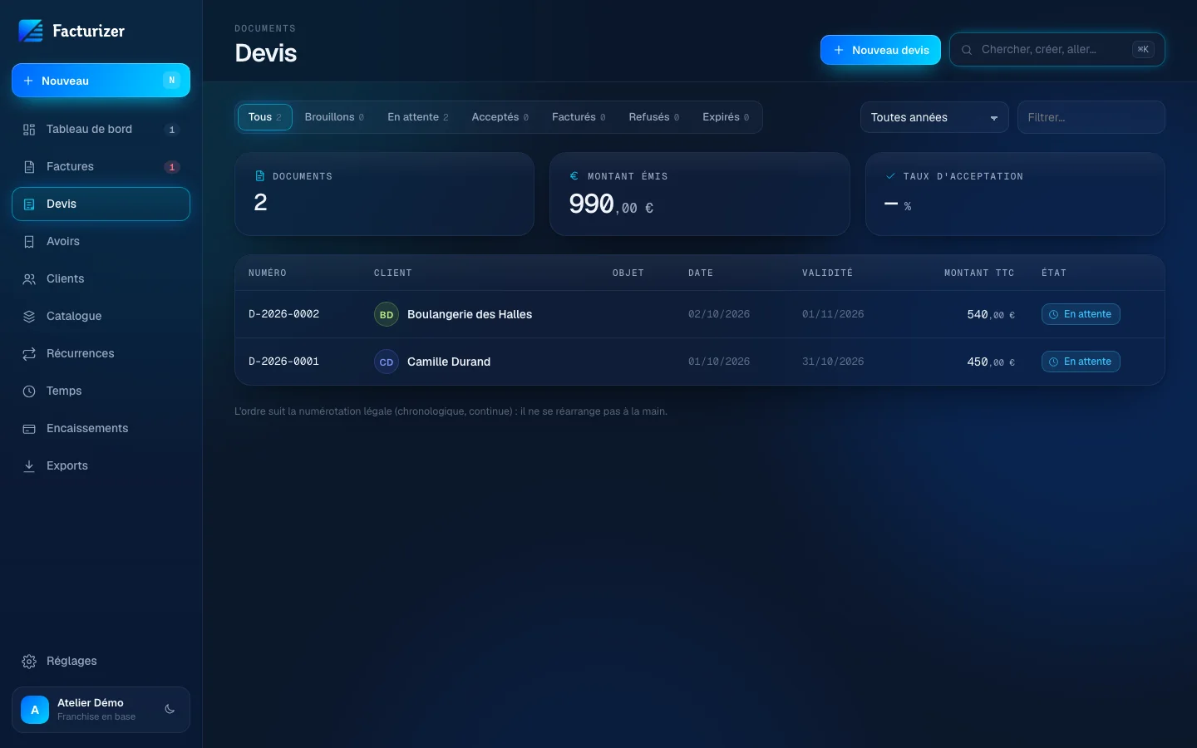Open Encaissements in sidebar
Viewport: 1197px width, 748px height.
(101, 428)
